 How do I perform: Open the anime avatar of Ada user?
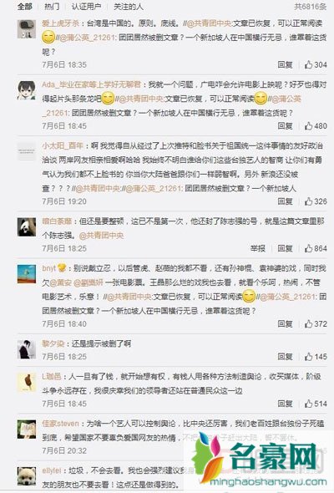coord(27,90)
